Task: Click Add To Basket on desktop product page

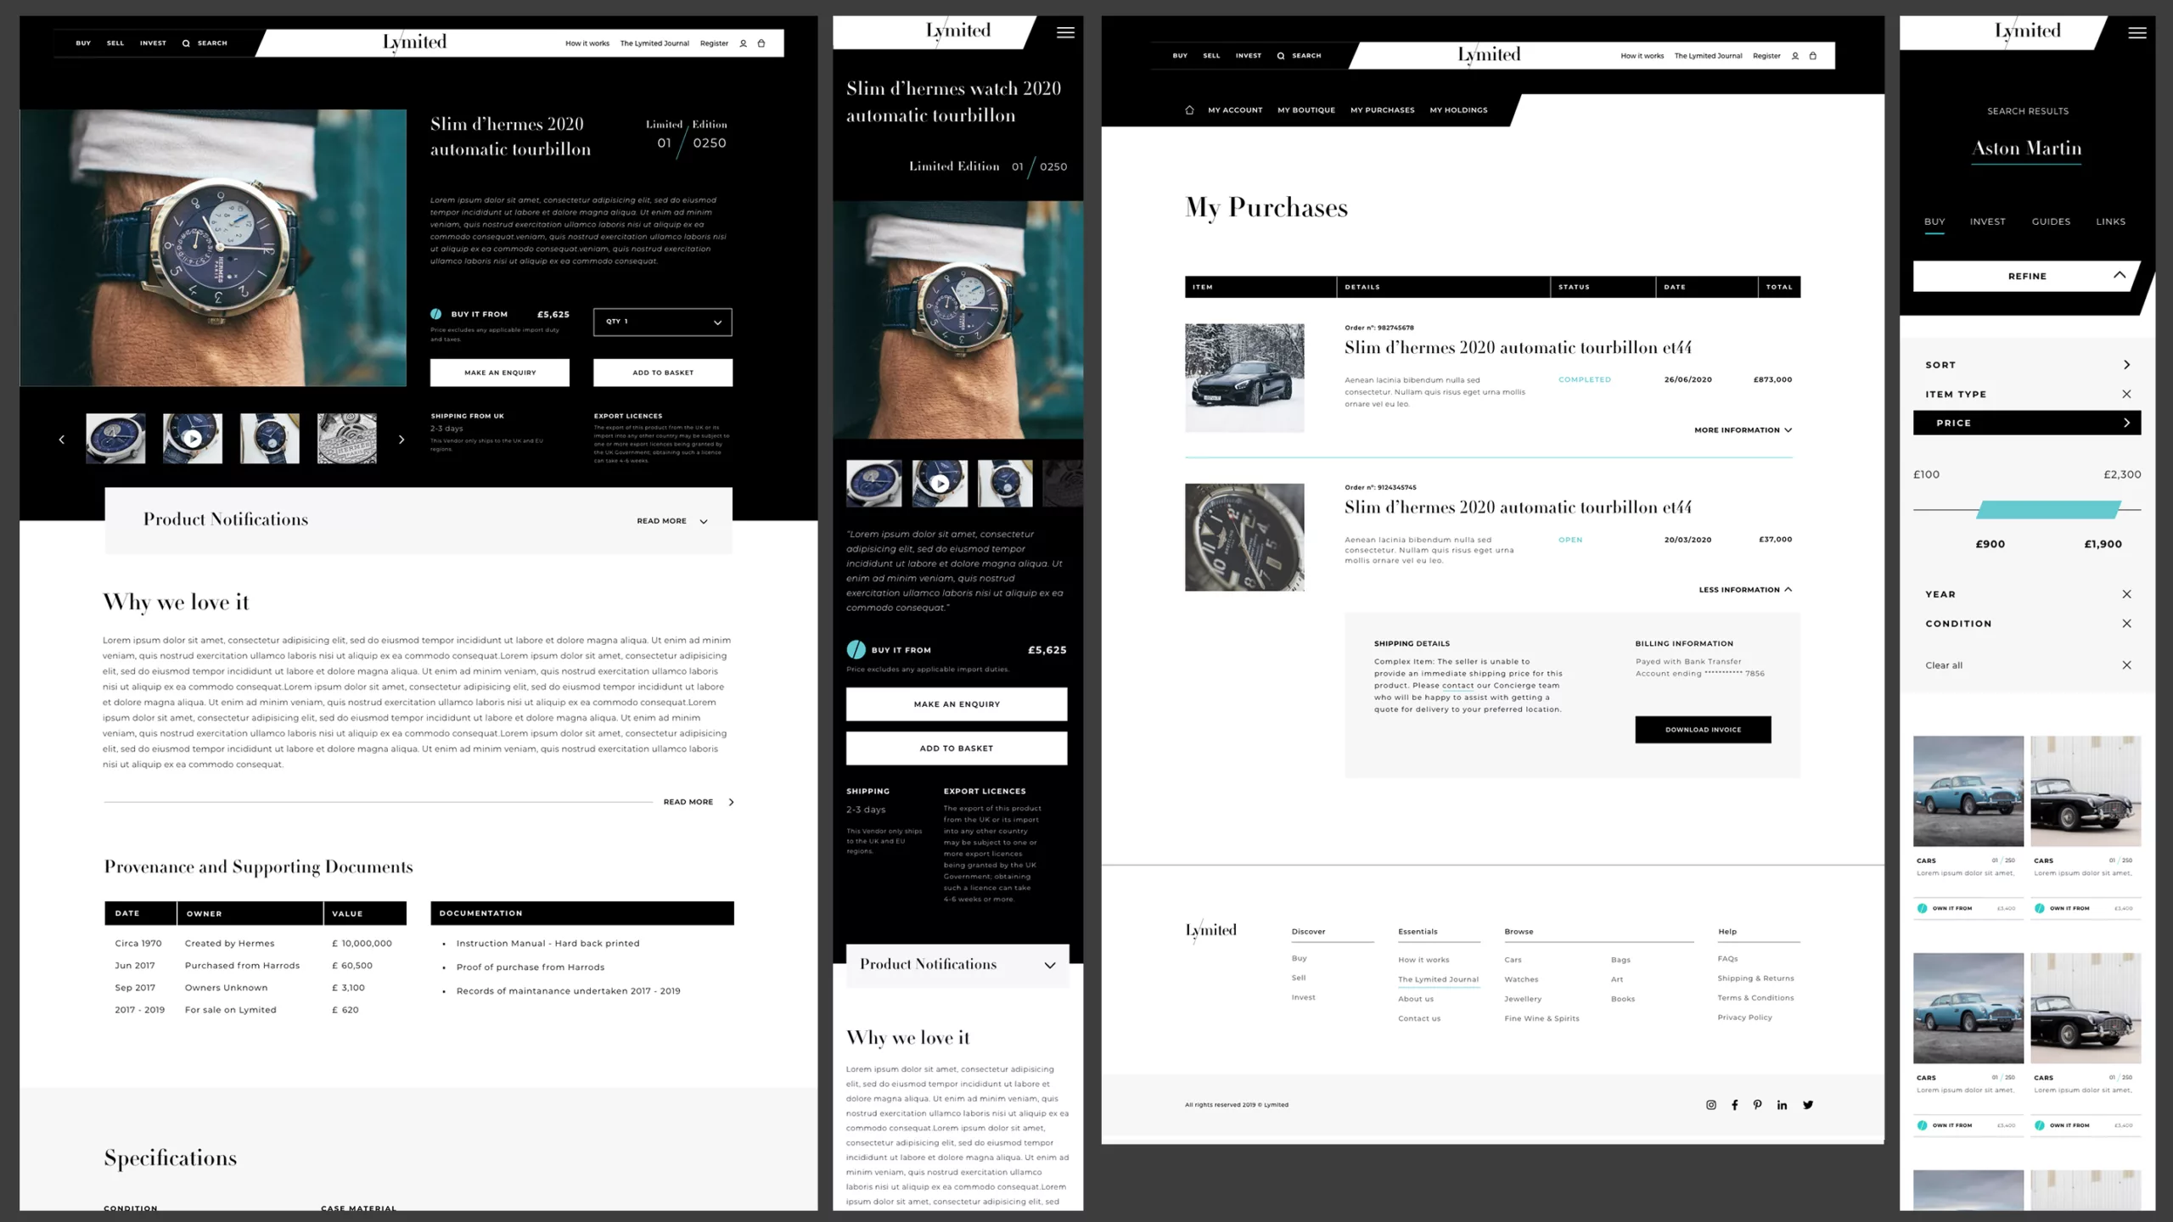Action: (x=663, y=373)
